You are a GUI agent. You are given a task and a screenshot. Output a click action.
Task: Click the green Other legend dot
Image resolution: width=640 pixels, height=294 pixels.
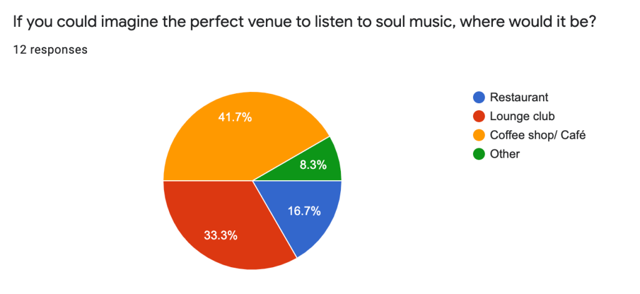(x=479, y=154)
